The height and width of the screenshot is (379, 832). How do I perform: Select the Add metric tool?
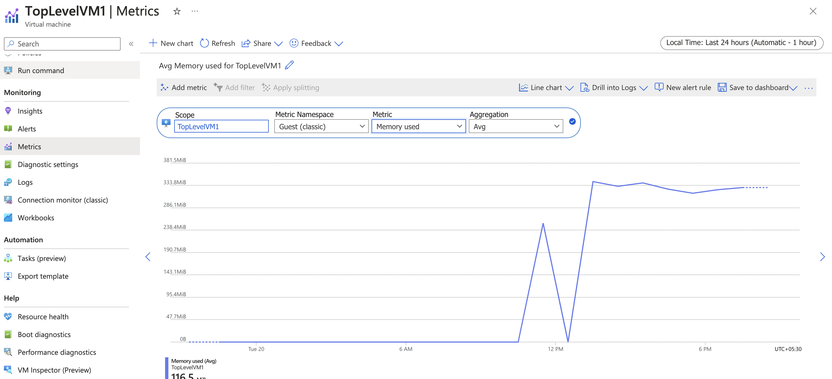[183, 87]
